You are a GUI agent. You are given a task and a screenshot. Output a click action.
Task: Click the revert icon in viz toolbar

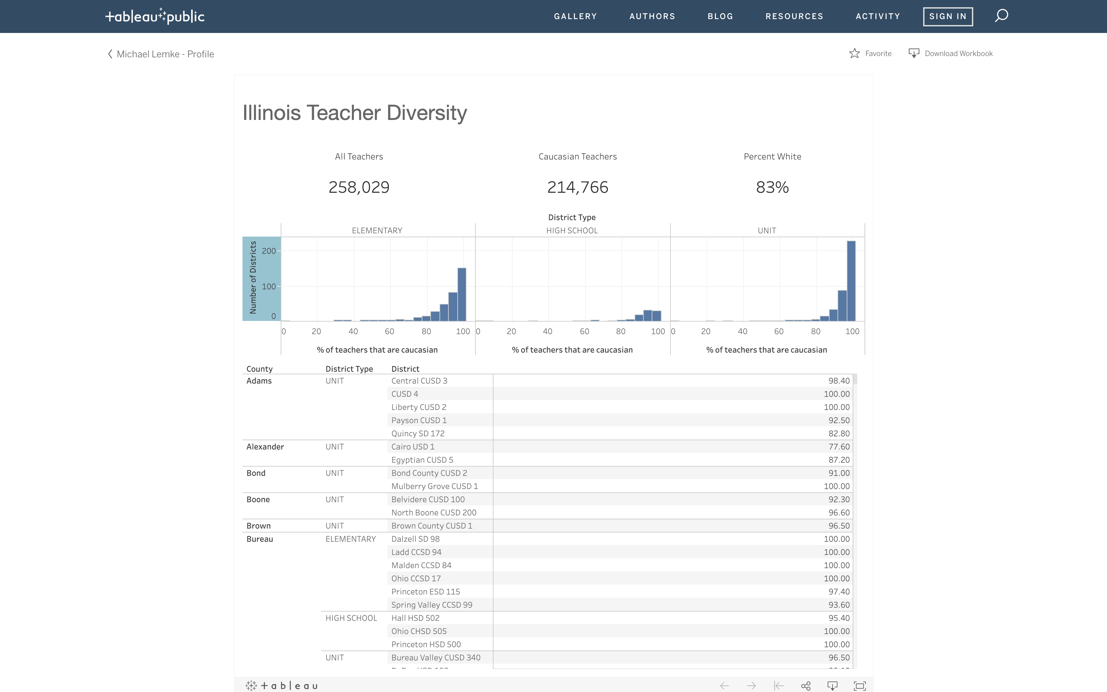[x=779, y=686]
